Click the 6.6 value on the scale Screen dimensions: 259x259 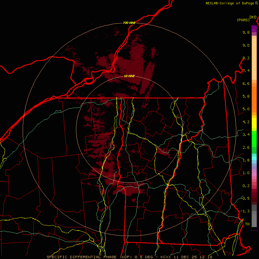[x=246, y=83]
